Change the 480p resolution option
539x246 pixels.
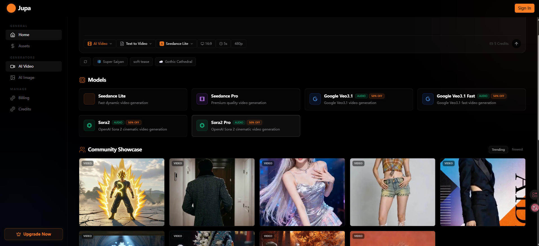pos(238,44)
